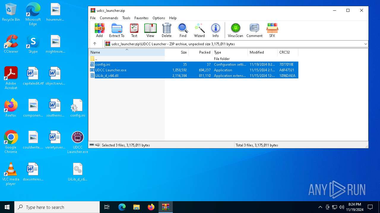Image resolution: width=380 pixels, height=213 pixels.
Task: Open the Comment tool
Action: coord(254,30)
